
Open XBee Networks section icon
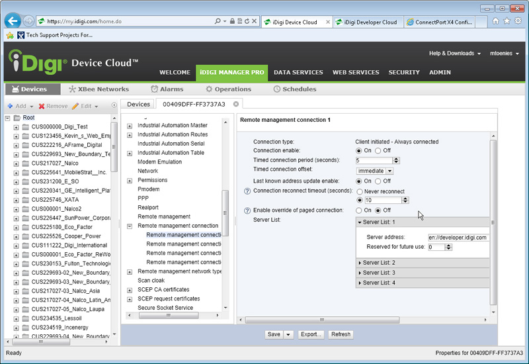click(x=73, y=89)
